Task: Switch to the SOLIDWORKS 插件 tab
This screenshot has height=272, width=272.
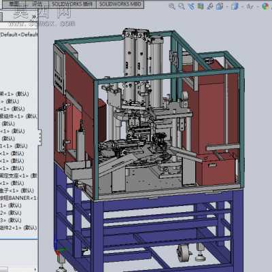Action: 72,4
